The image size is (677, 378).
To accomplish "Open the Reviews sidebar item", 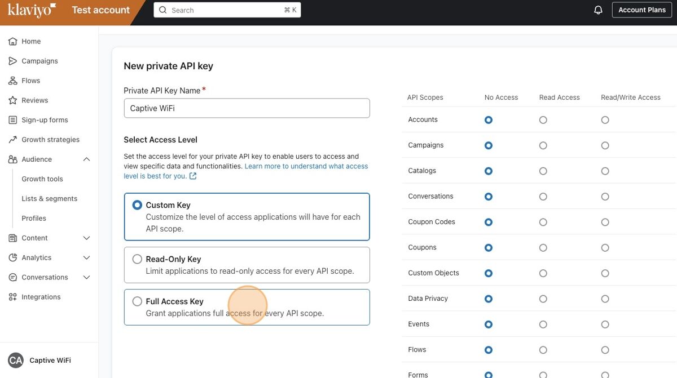I will click(35, 100).
